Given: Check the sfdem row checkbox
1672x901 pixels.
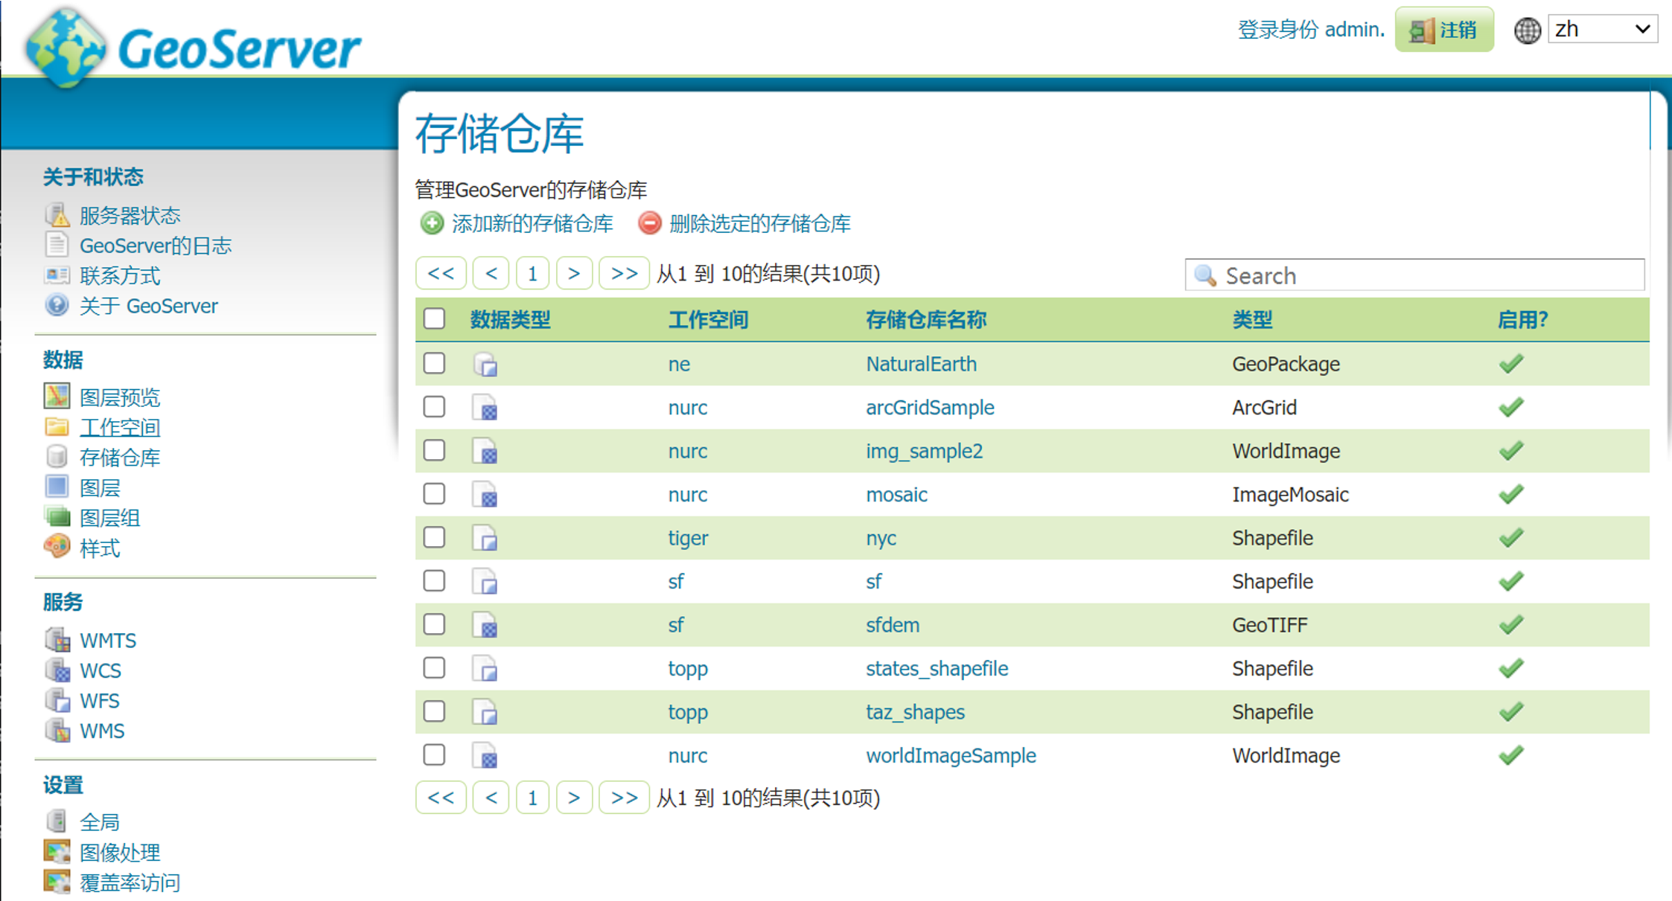Looking at the screenshot, I should tap(434, 624).
